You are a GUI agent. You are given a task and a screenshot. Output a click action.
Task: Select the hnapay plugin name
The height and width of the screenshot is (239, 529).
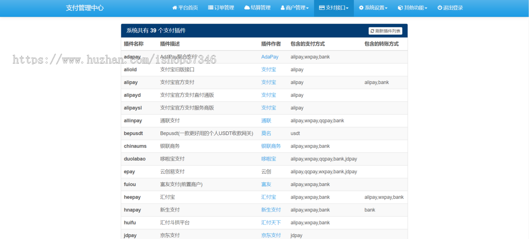pyautogui.click(x=133, y=210)
